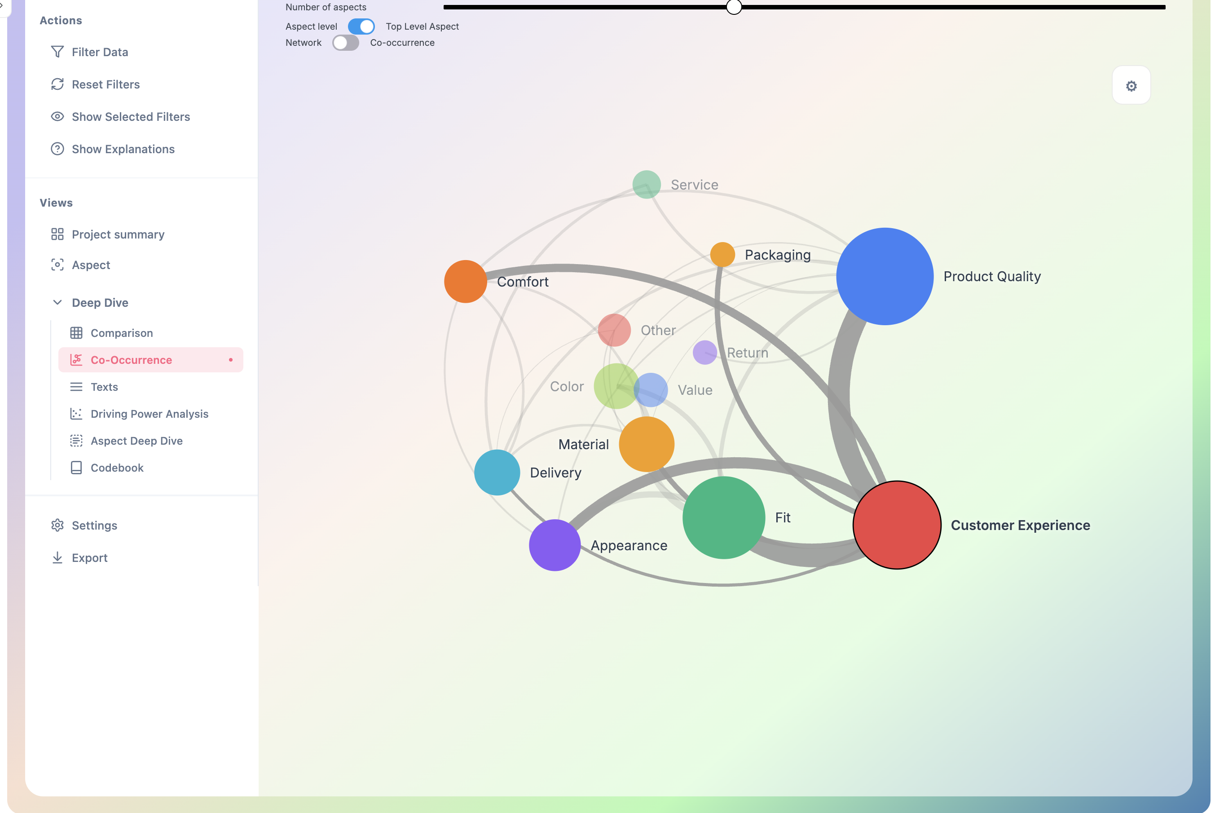The image size is (1215, 813).
Task: Click the Filter Data funnel icon
Action: click(57, 52)
